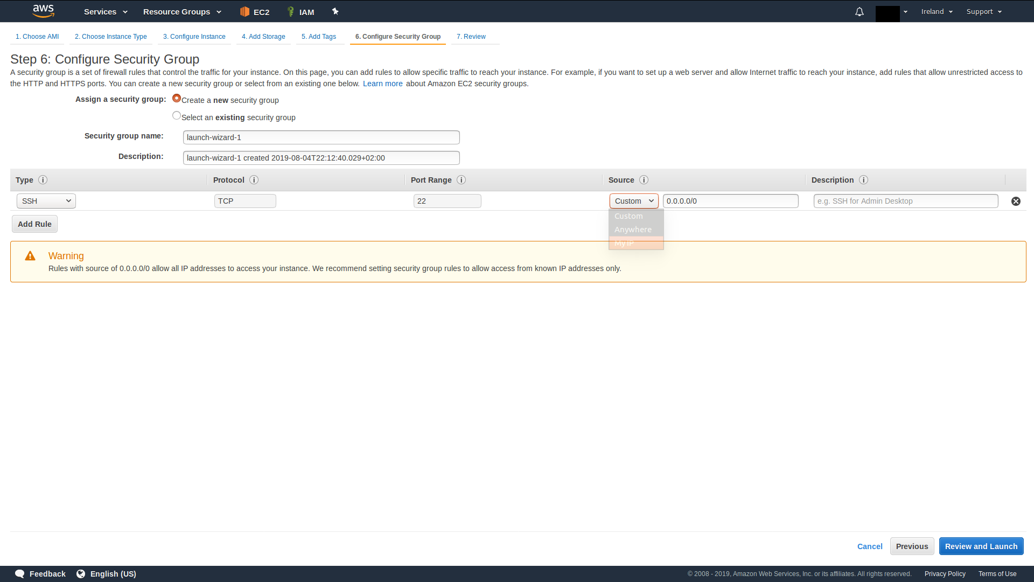This screenshot has height=582, width=1034.
Task: Click the AWS logo home icon
Action: (43, 11)
